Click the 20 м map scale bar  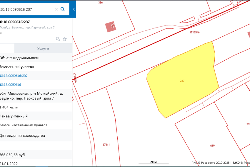click(x=153, y=162)
